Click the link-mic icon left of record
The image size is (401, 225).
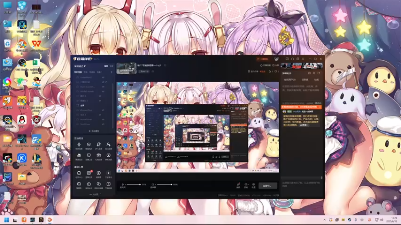(x=238, y=184)
